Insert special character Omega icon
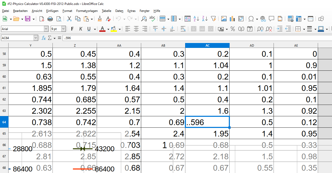The image size is (332, 173). [x=251, y=19]
